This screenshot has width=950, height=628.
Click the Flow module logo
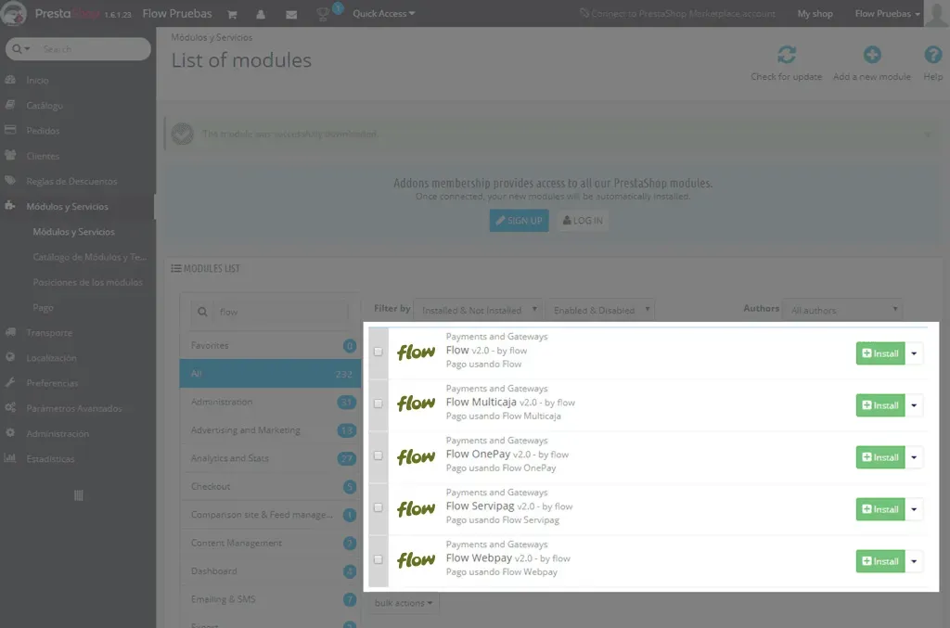417,352
